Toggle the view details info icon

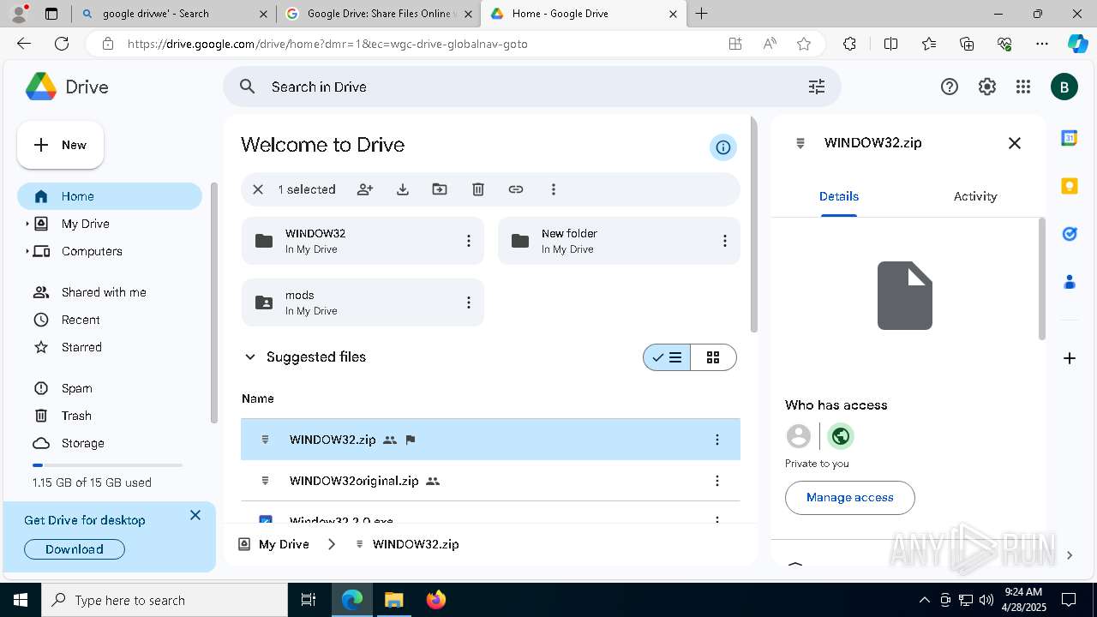click(x=723, y=147)
